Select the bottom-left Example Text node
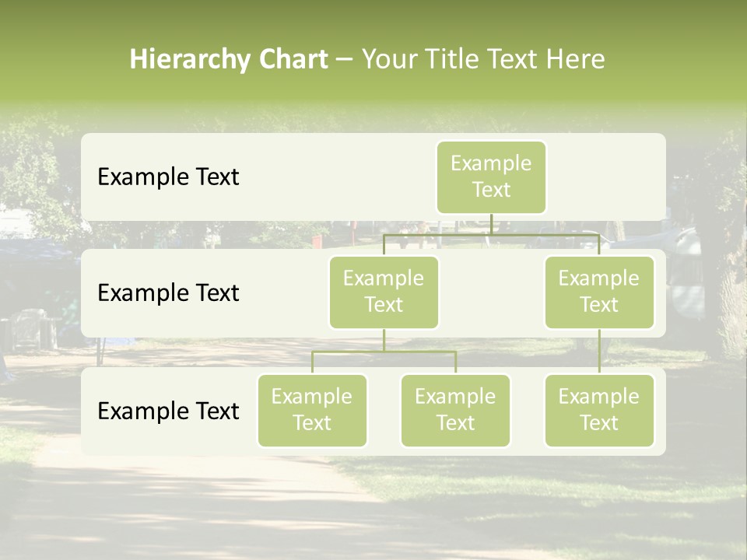 pos(312,410)
